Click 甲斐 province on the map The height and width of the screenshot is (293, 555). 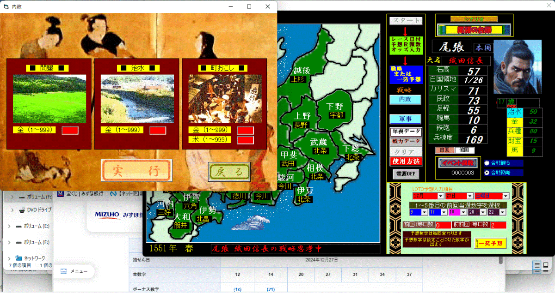[x=289, y=154]
